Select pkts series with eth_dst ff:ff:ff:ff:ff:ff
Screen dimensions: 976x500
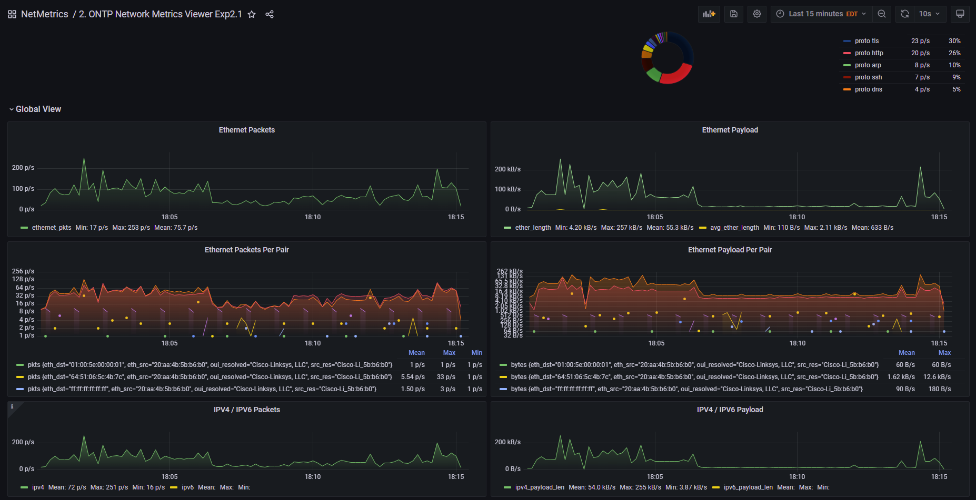coord(202,389)
